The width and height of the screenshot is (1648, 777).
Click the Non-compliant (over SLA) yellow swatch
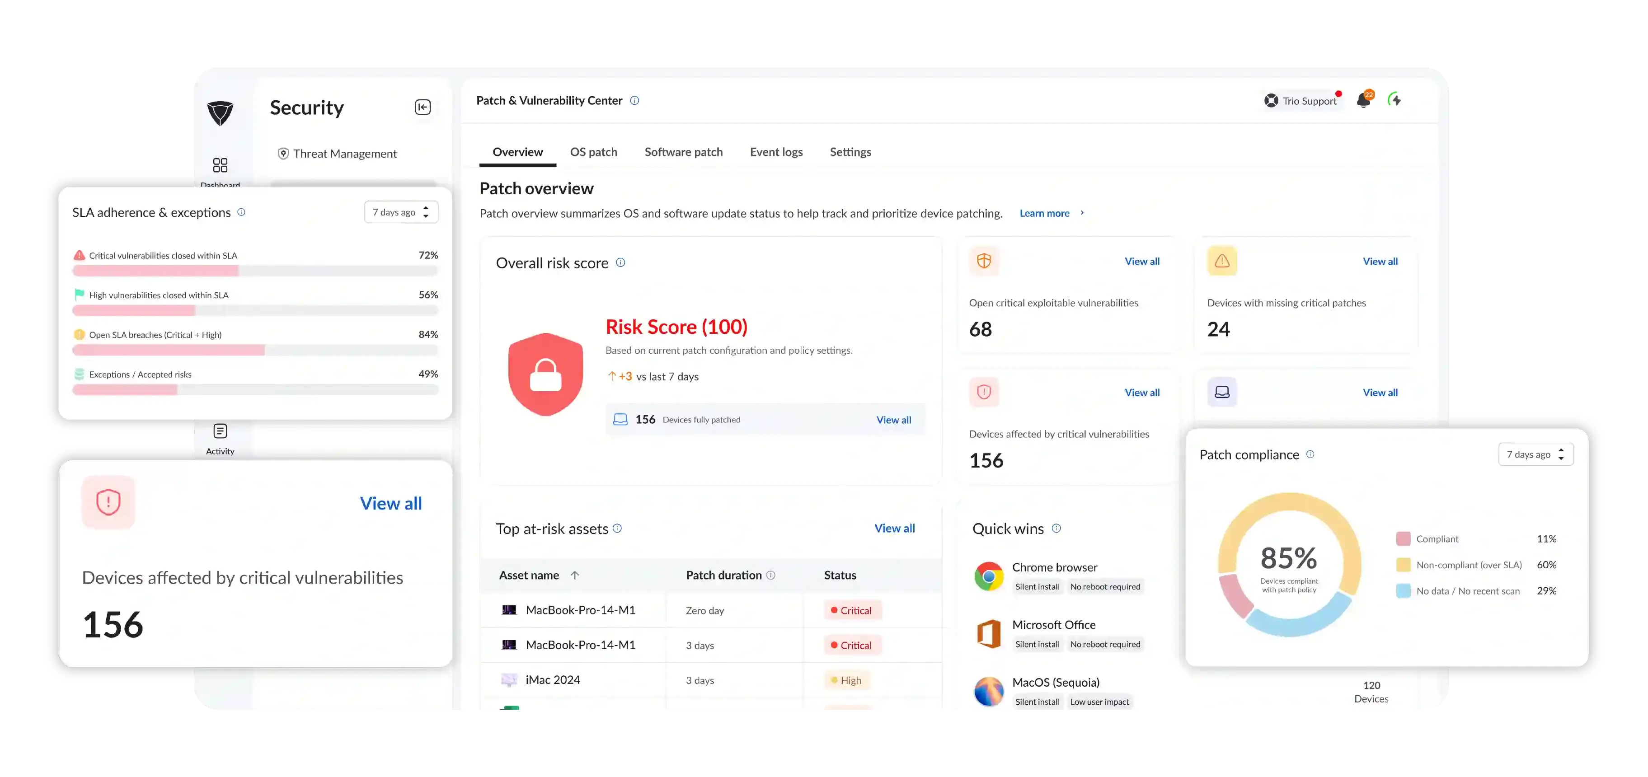(1403, 565)
